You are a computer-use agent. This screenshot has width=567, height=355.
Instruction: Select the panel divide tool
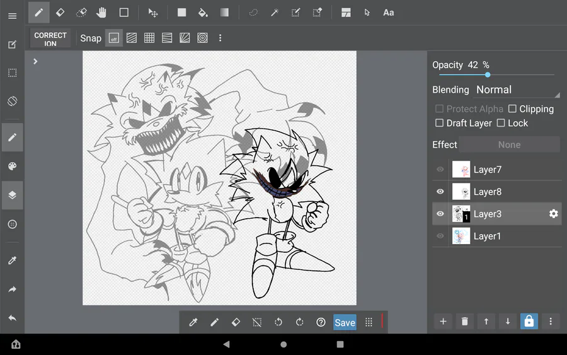coord(346,13)
